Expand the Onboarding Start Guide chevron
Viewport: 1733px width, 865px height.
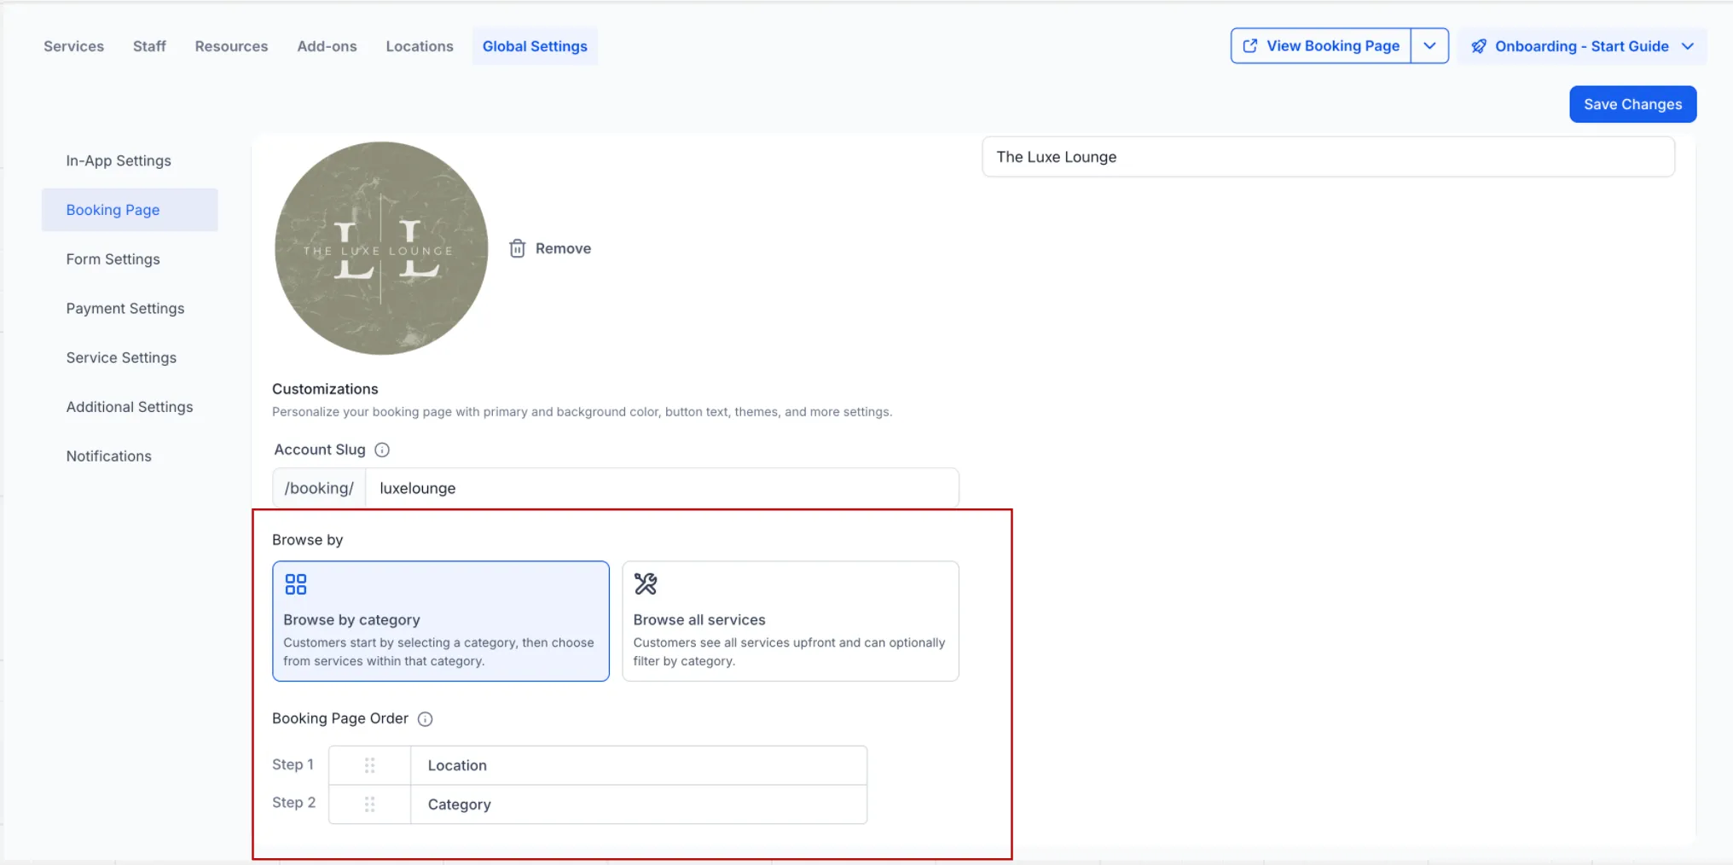(x=1687, y=46)
